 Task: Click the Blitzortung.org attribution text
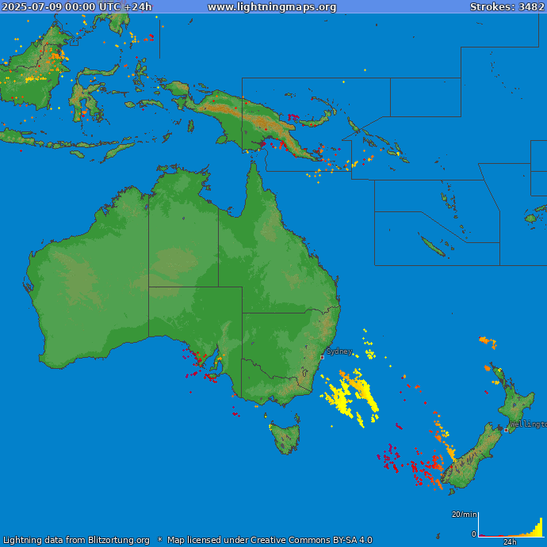[109, 541]
